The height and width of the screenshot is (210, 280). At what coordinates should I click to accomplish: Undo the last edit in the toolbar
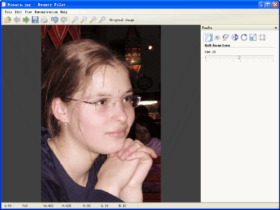(x=55, y=20)
